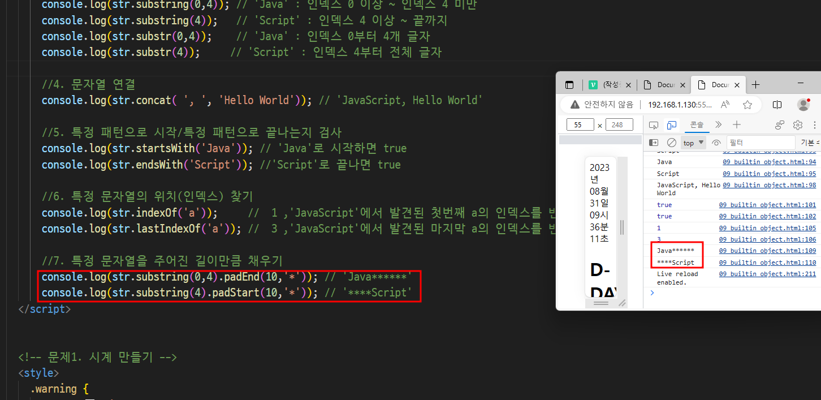
Task: Click the str.concat code line in the editor
Action: pos(262,100)
